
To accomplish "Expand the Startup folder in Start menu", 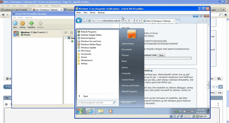I will pos(84,64).
